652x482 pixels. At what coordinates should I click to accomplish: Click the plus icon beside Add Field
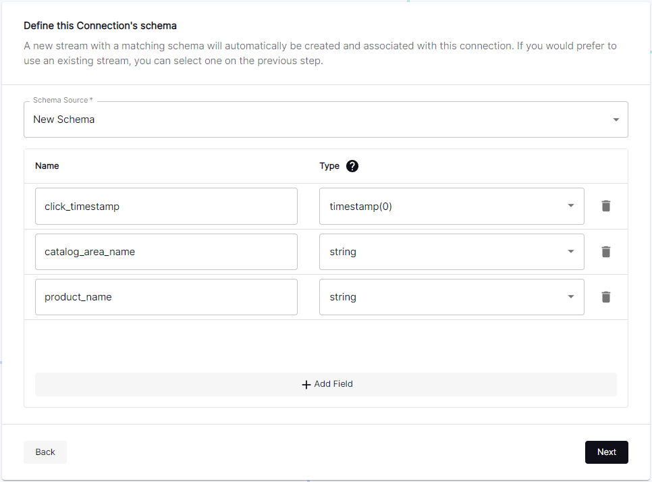(x=306, y=384)
